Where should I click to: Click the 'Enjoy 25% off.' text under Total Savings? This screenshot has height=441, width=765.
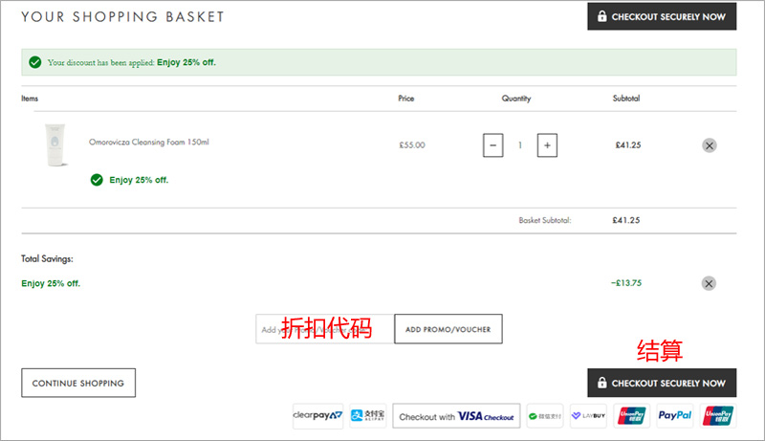(x=51, y=283)
